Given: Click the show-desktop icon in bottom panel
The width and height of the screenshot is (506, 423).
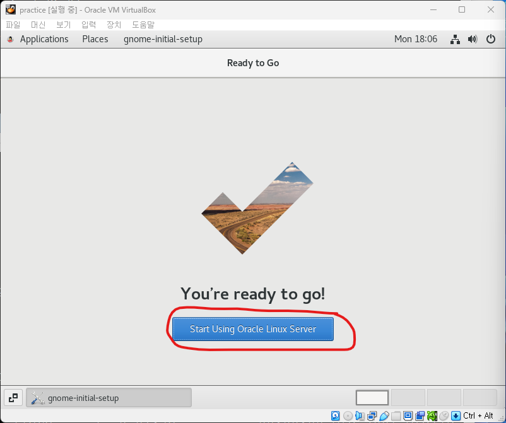Looking at the screenshot, I should [13, 398].
